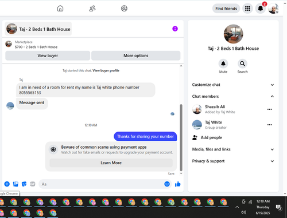287x218 pixels.
Task: Open the notifications bell with badge
Action: (x=261, y=9)
